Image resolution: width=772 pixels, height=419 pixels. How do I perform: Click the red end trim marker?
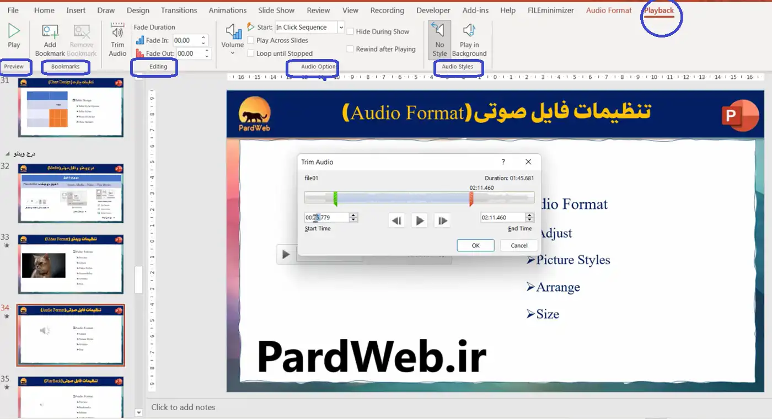471,198
